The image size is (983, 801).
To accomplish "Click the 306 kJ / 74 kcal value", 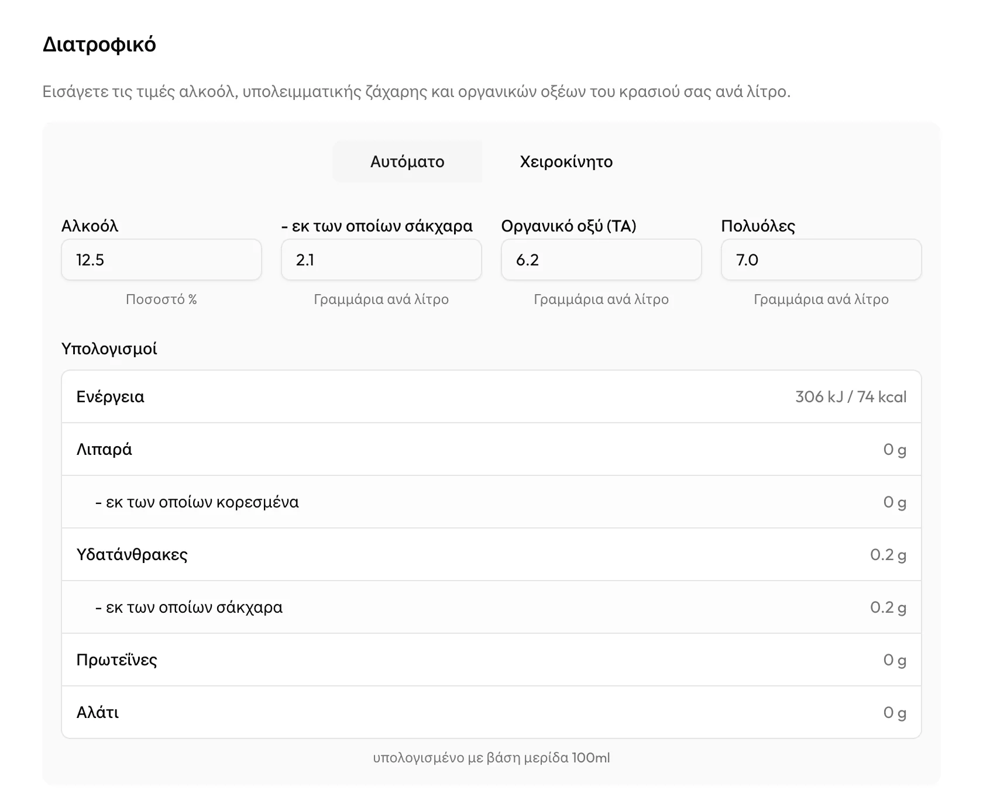I will [851, 397].
